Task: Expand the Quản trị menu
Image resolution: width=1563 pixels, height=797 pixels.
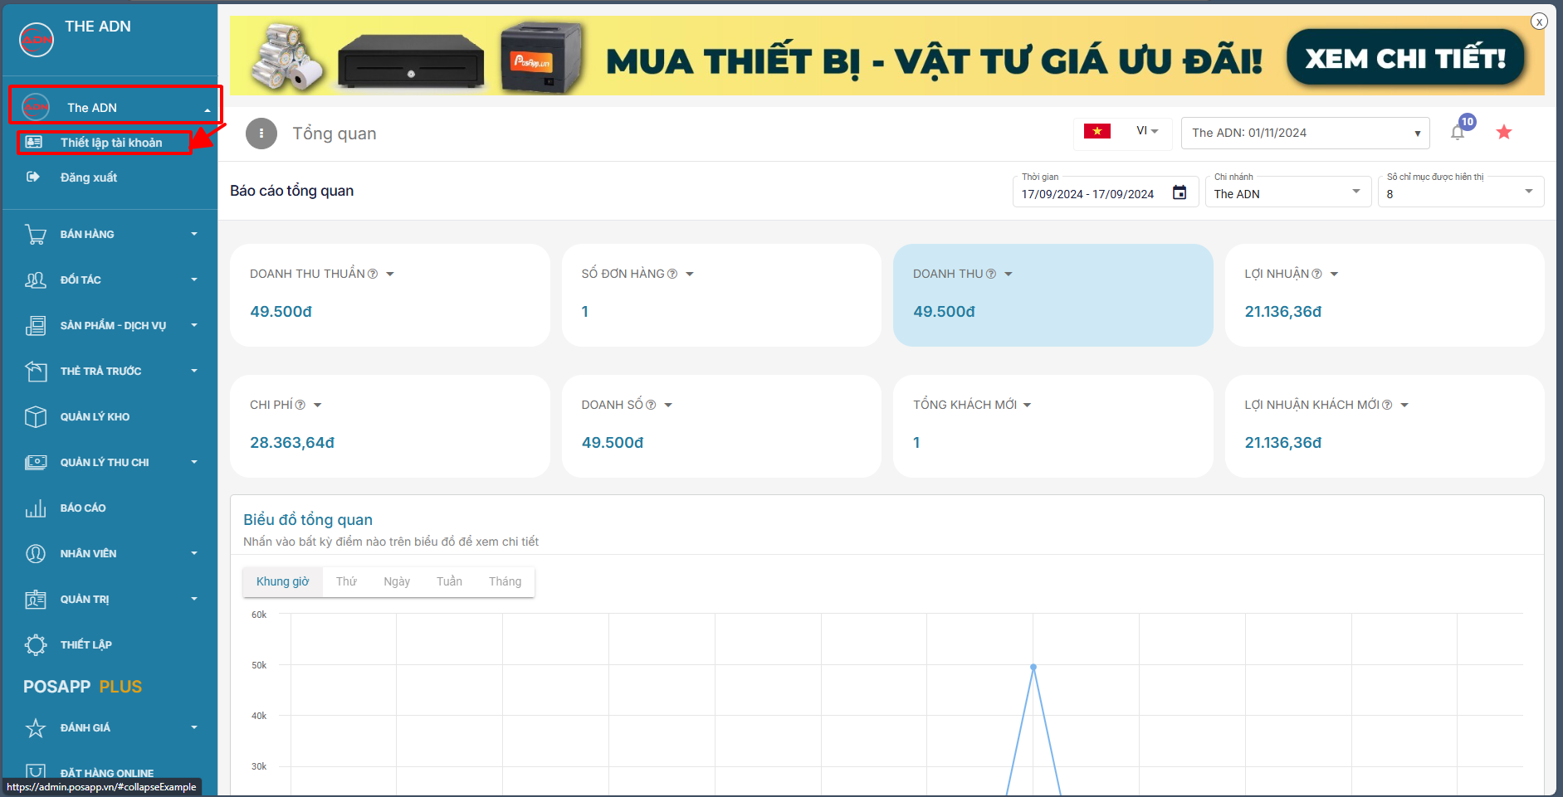Action: (194, 600)
